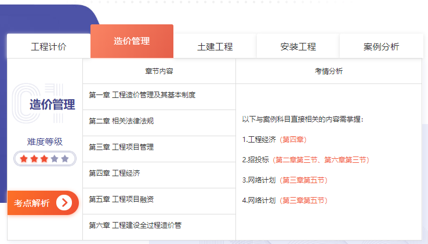The image size is (428, 244).
Task: Click the 考情分析 column header
Action: coord(328,71)
